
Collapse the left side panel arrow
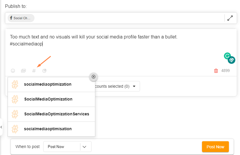click(x=1, y=127)
